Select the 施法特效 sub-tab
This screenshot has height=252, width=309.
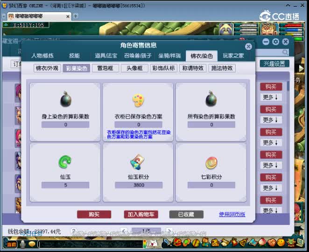222,69
